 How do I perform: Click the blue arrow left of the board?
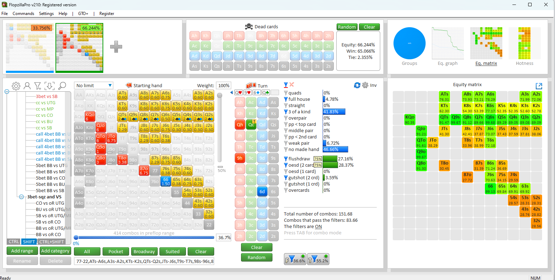pos(231,92)
